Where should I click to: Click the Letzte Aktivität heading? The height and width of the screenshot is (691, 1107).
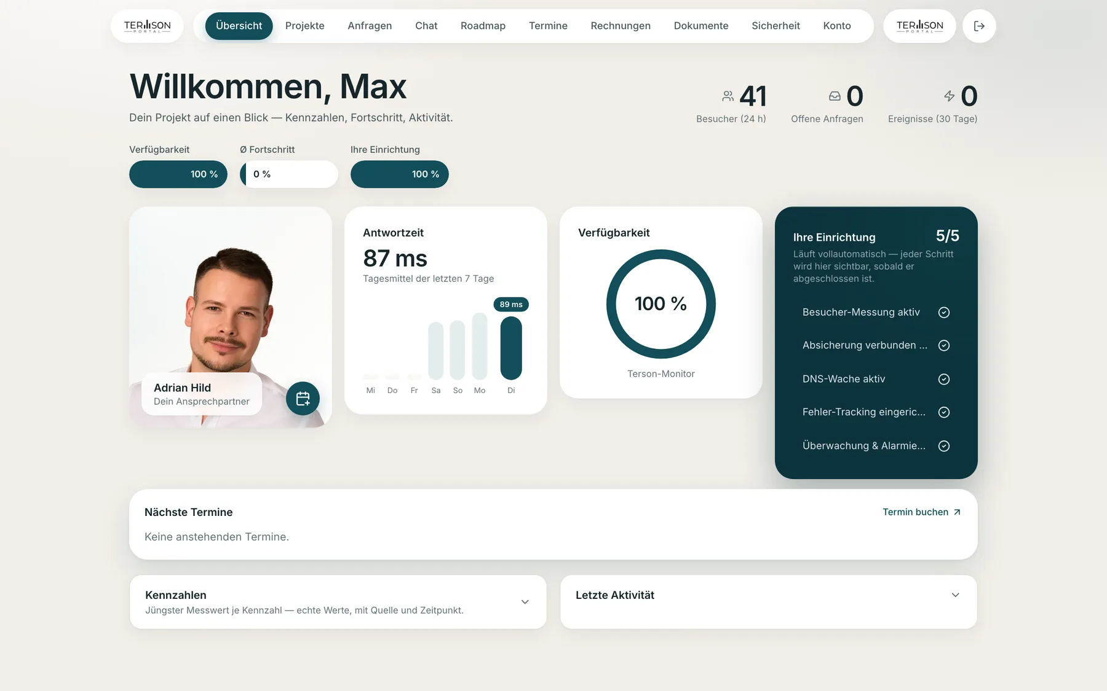click(x=615, y=595)
